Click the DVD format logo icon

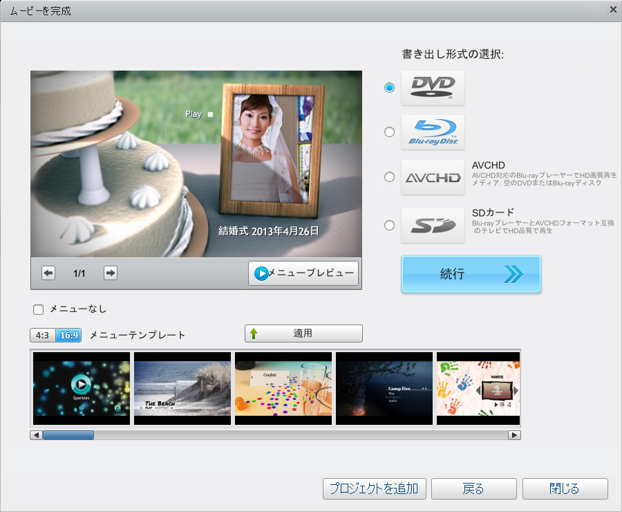point(433,87)
